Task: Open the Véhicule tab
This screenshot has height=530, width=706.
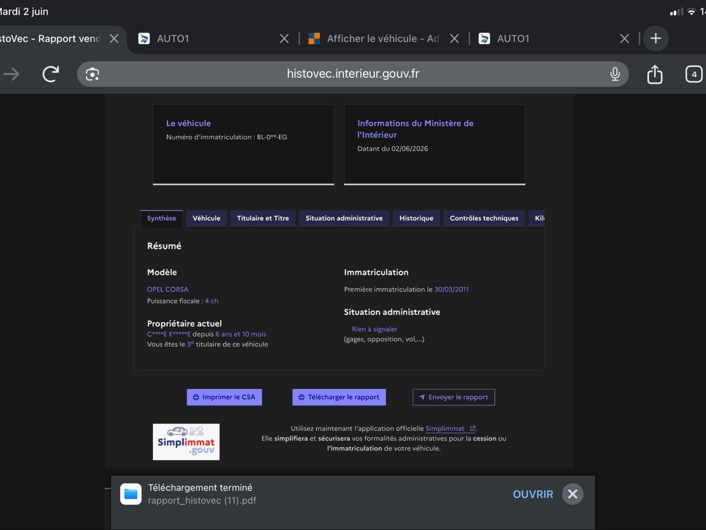Action: (207, 218)
